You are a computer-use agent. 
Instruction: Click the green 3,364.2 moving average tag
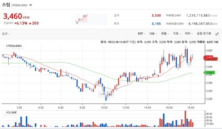coord(209,73)
